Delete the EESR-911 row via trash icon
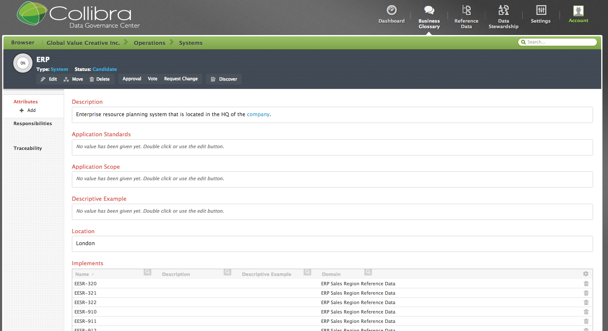 point(586,321)
